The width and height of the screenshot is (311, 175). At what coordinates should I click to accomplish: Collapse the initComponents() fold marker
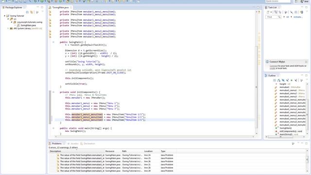[x=53, y=92]
